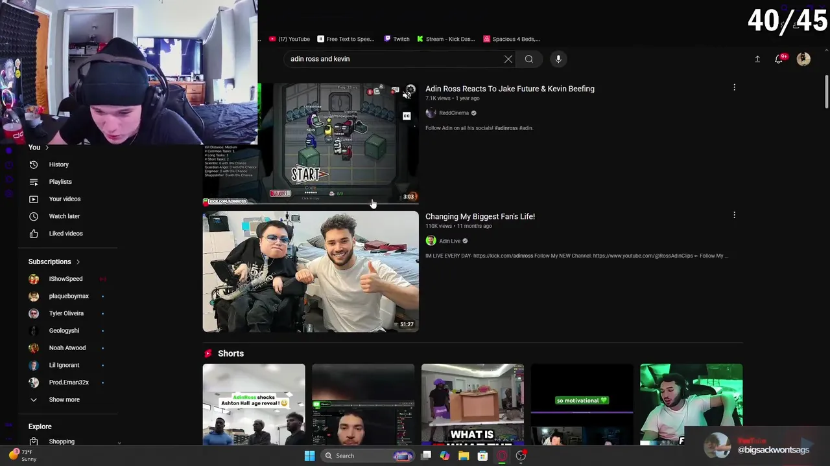Open OBS Studio from the taskbar
The width and height of the screenshot is (830, 466).
pyautogui.click(x=521, y=456)
